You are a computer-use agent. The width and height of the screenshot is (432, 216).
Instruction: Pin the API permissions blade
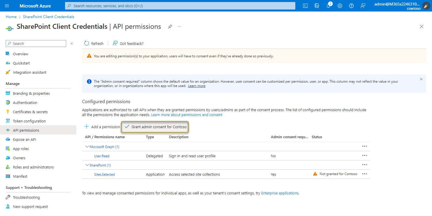coord(170,26)
